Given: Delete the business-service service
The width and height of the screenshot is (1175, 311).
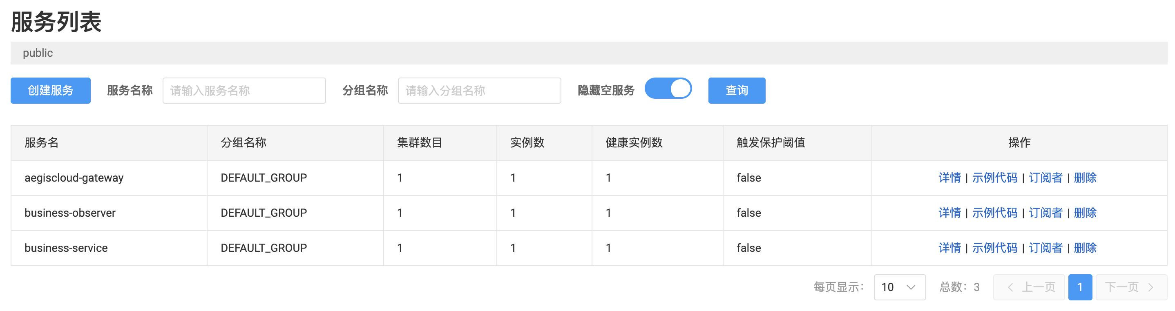Looking at the screenshot, I should [x=1085, y=248].
